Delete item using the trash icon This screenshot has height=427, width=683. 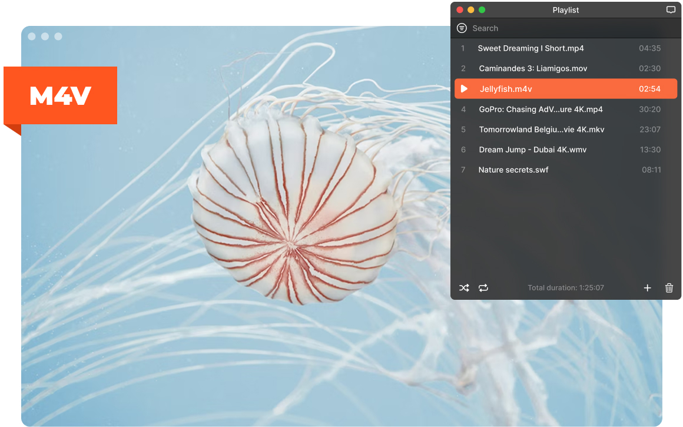[669, 288]
